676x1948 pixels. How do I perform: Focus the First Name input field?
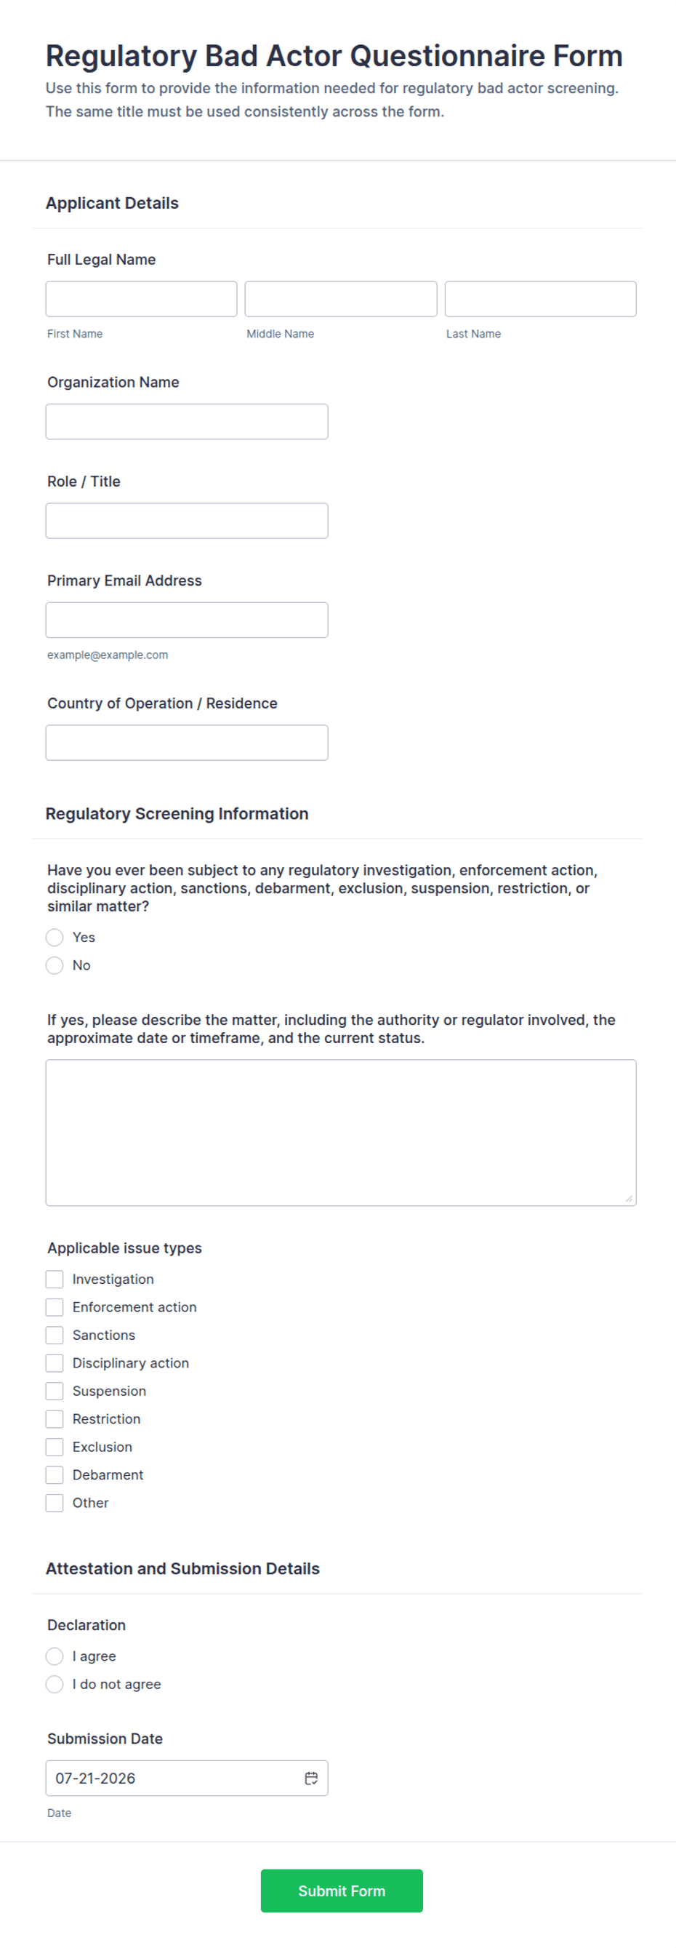point(141,299)
